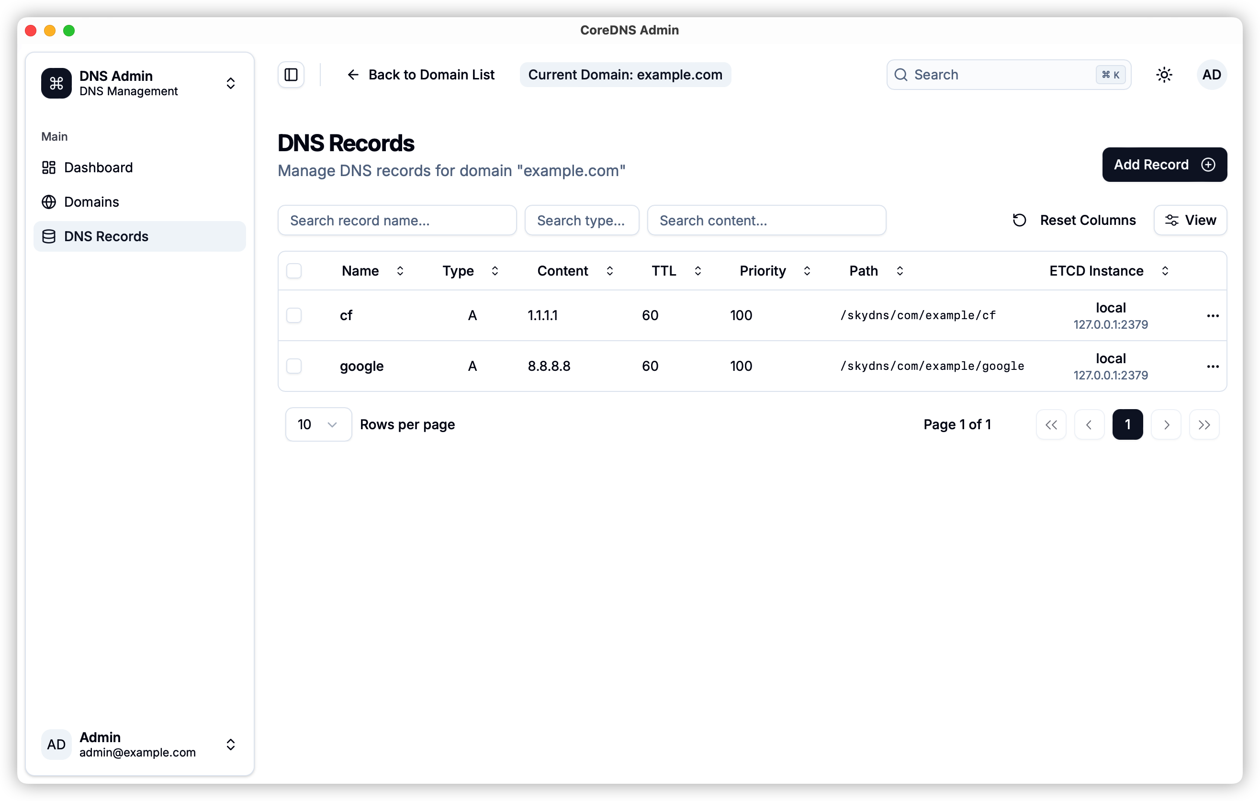Select all records with header checkbox

[294, 271]
